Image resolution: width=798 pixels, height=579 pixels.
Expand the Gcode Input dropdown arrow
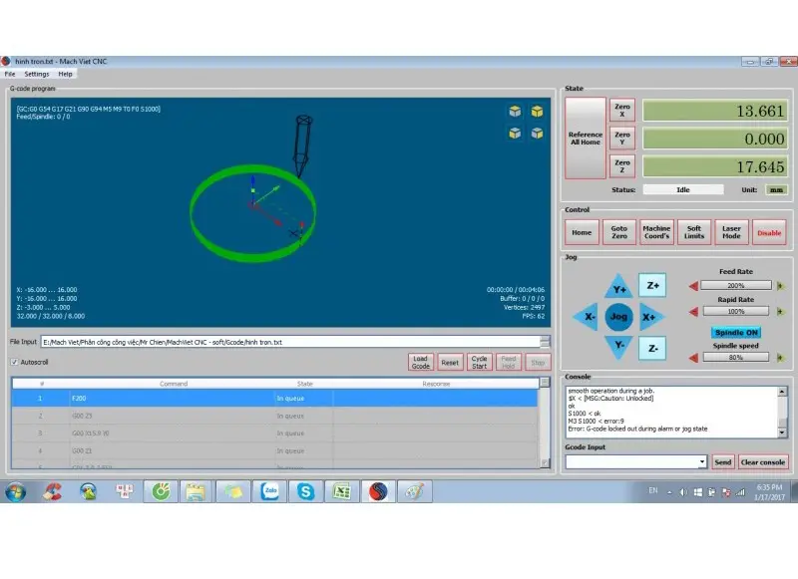[x=702, y=461]
